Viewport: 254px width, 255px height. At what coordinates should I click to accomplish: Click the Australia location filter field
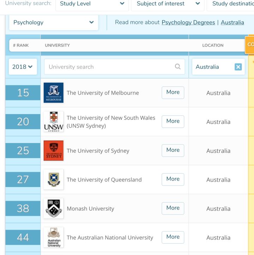218,67
